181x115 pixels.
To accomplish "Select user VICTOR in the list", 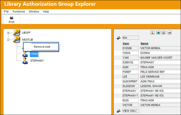I will [131, 105].
